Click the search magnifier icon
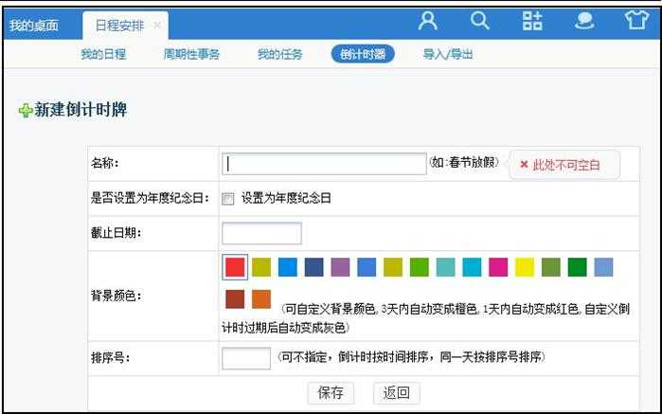 (x=479, y=20)
